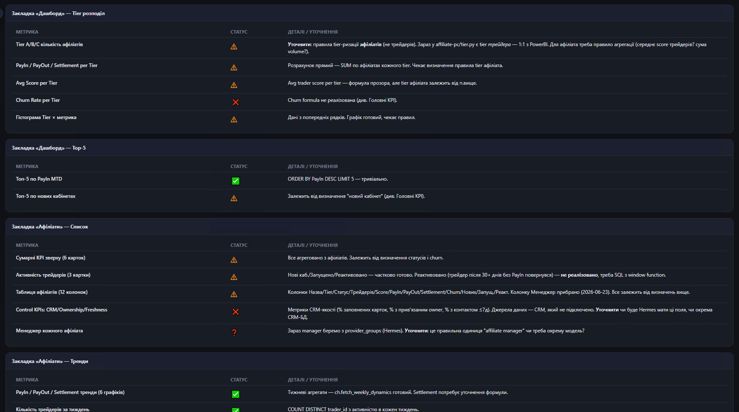The width and height of the screenshot is (739, 412).
Task: Click warning icon for Активність трейдерів (3 картки)
Action: coord(234,277)
